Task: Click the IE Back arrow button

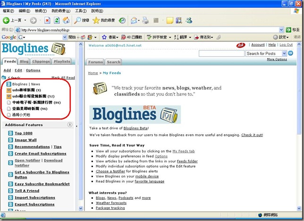Action: pos(6,20)
